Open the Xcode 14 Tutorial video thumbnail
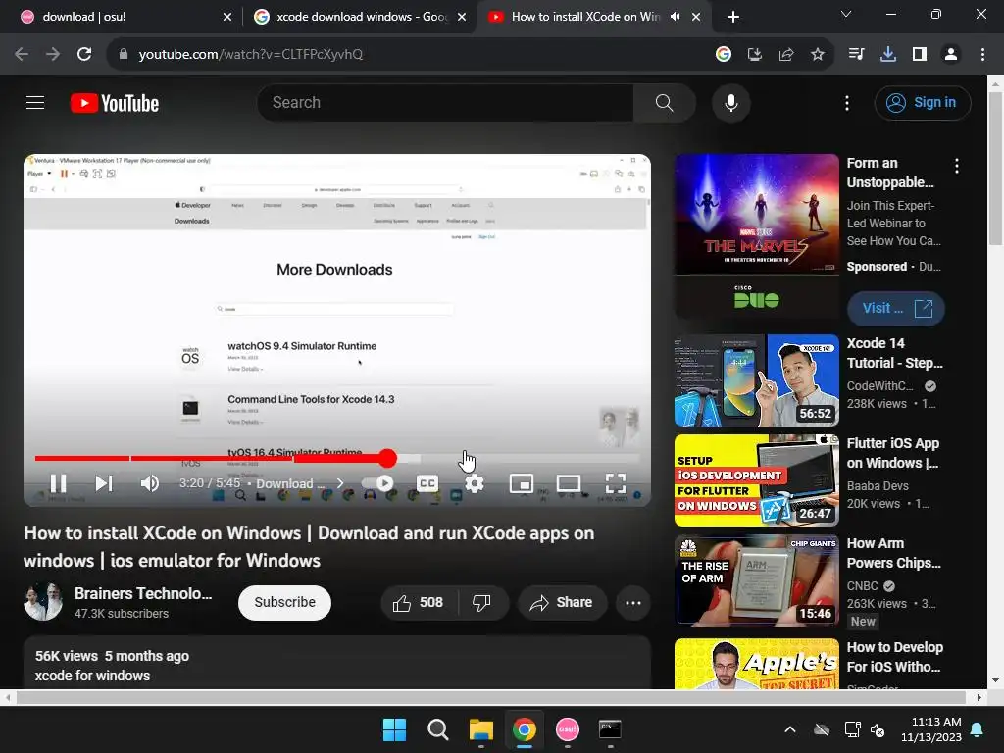This screenshot has height=753, width=1004. [x=756, y=380]
